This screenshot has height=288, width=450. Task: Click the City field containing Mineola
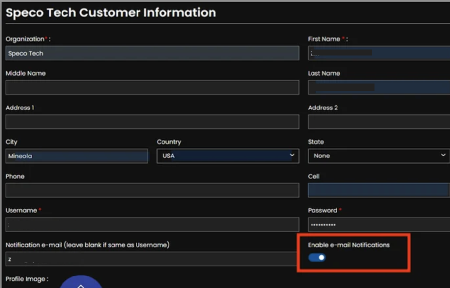click(77, 156)
